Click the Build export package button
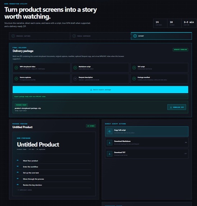Viewport: 197px width, 206px height. (x=100, y=90)
